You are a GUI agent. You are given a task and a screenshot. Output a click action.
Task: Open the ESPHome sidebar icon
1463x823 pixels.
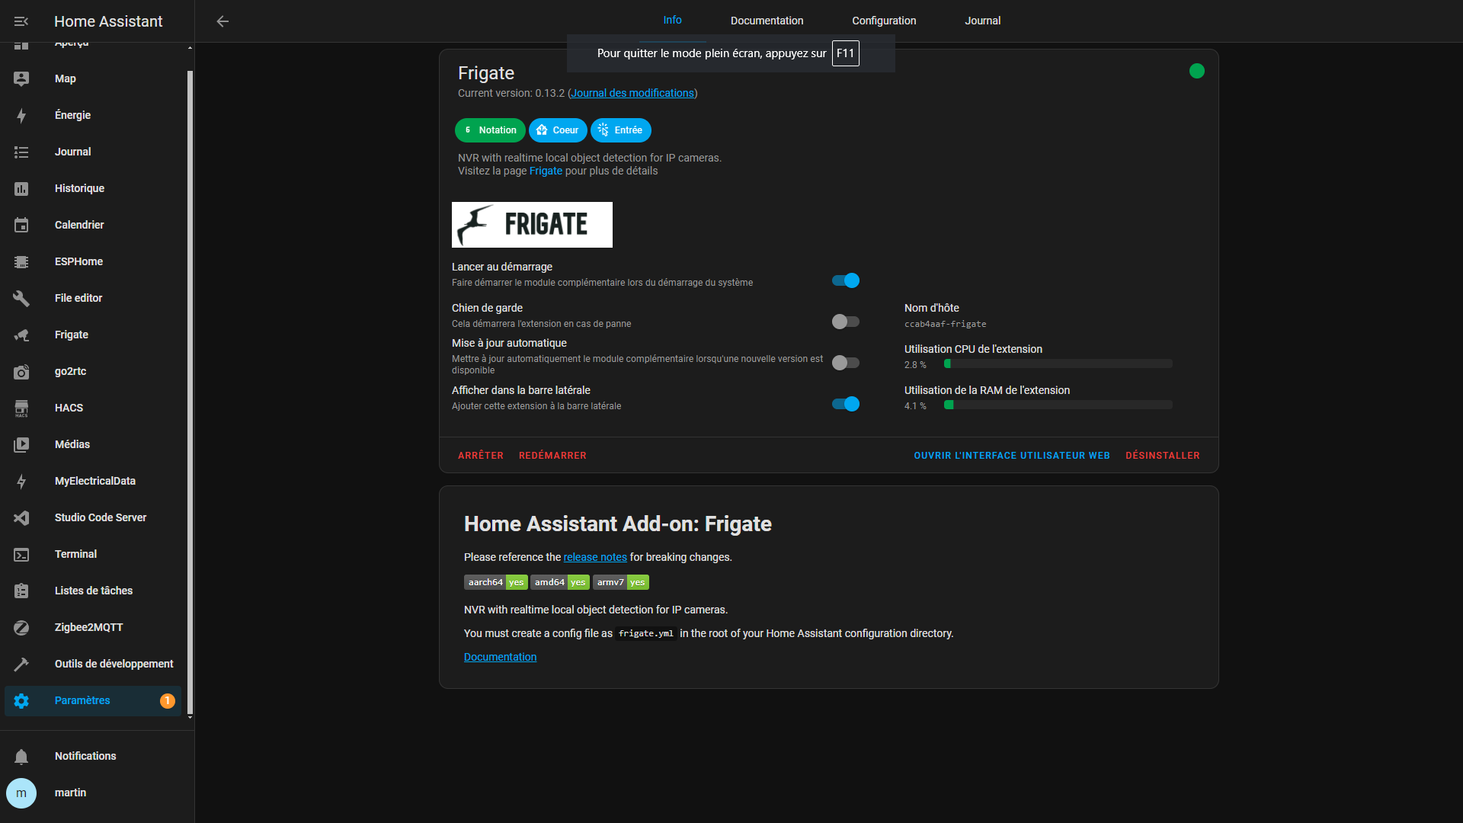(21, 262)
